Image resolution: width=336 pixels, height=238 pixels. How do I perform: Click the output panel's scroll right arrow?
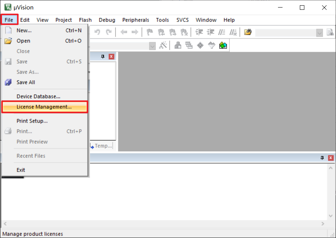(323, 224)
